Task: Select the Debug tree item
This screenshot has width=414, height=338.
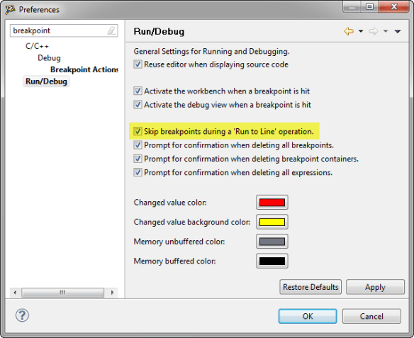Action: pyautogui.click(x=49, y=58)
